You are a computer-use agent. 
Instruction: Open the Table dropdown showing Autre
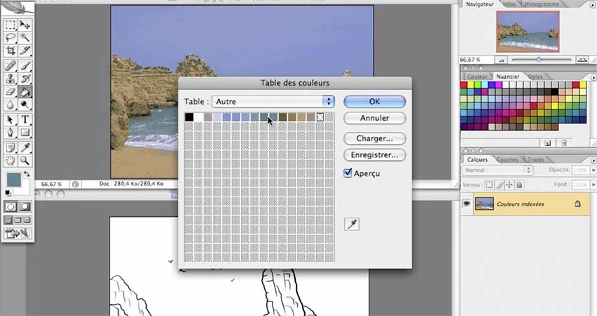273,102
